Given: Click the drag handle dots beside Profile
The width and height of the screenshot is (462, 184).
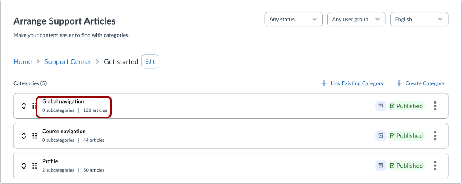Looking at the screenshot, I should coord(34,165).
